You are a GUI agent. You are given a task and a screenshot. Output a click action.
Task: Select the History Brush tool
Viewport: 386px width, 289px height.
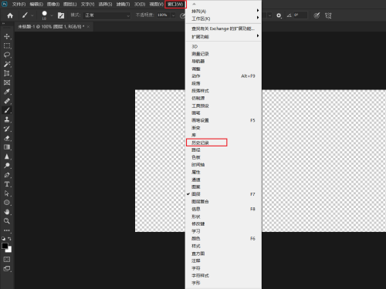coord(7,129)
